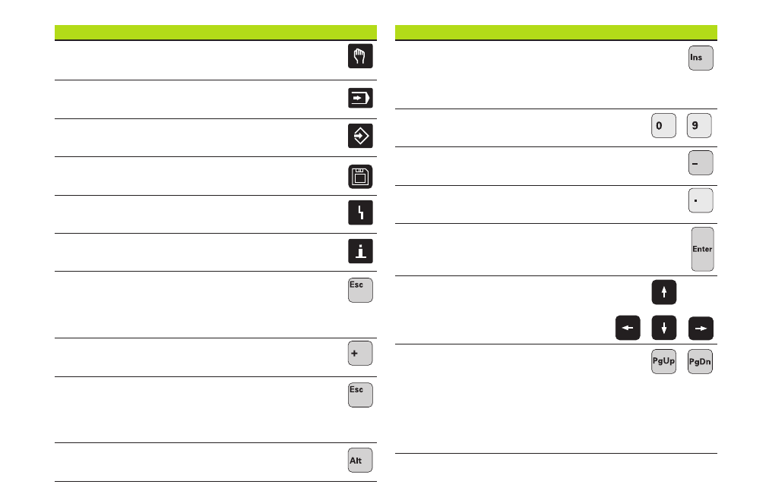Select the arrow-in-box MDI mode icon

360,98
